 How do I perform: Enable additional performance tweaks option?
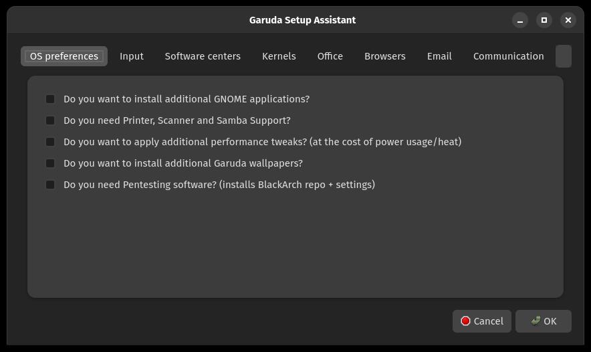[50, 142]
